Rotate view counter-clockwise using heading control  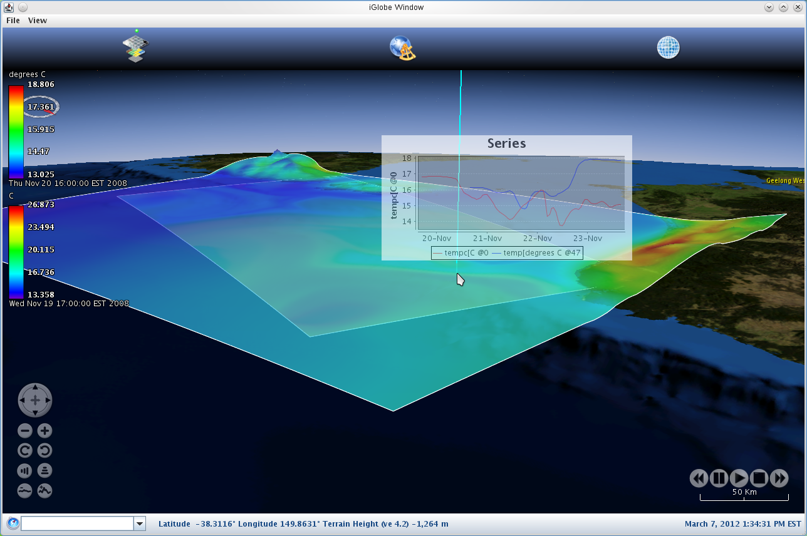click(44, 450)
